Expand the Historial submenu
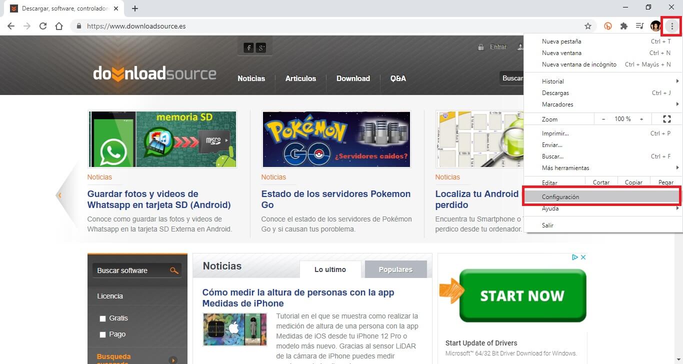The image size is (683, 364). tap(603, 81)
